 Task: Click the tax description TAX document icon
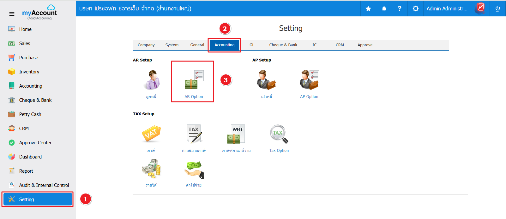pyautogui.click(x=194, y=134)
